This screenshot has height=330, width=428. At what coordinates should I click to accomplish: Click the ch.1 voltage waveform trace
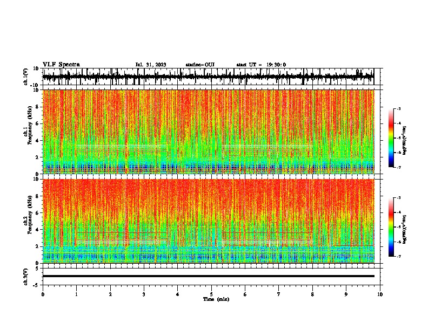[208, 77]
